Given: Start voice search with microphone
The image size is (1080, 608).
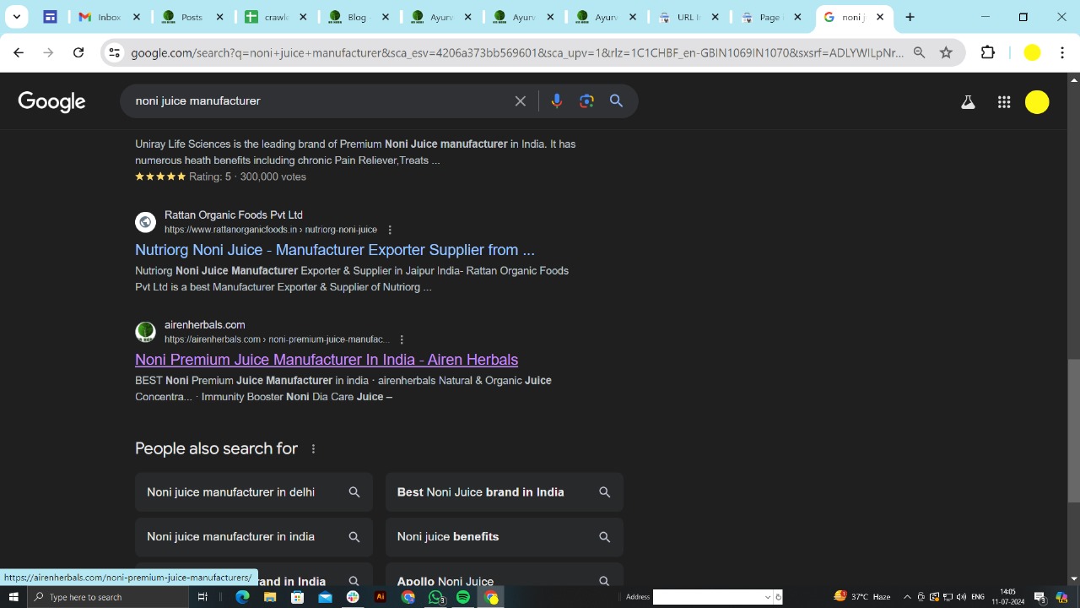Looking at the screenshot, I should pyautogui.click(x=556, y=101).
